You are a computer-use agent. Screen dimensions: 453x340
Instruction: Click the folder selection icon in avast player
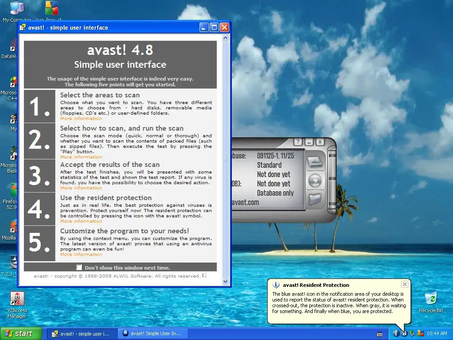315,199
